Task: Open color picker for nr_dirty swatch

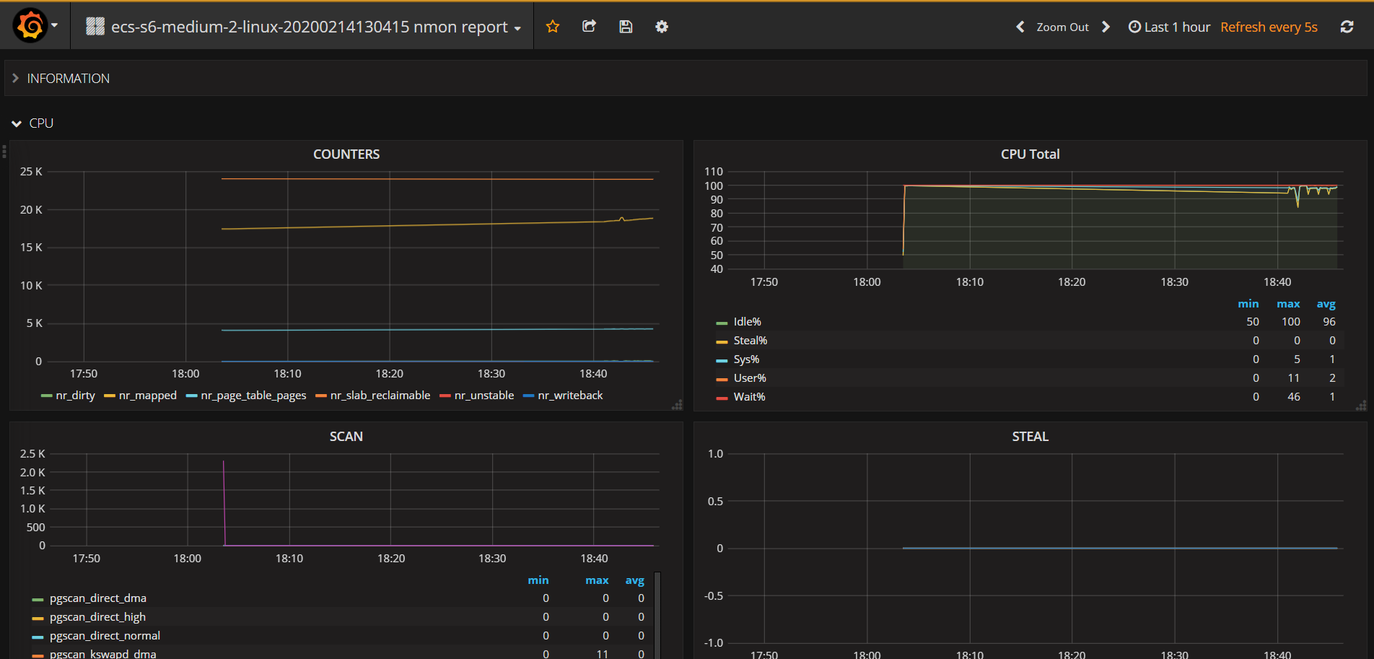Action: pyautogui.click(x=47, y=396)
